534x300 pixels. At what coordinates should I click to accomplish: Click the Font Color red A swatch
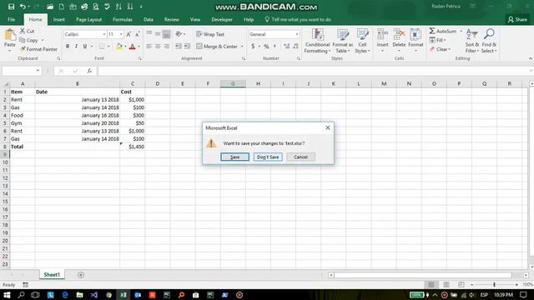[x=133, y=47]
